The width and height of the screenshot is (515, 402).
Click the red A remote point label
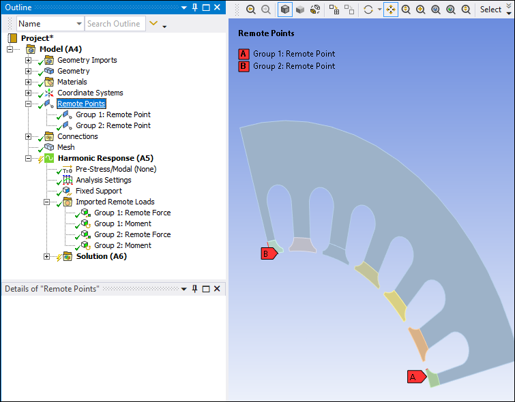click(413, 377)
